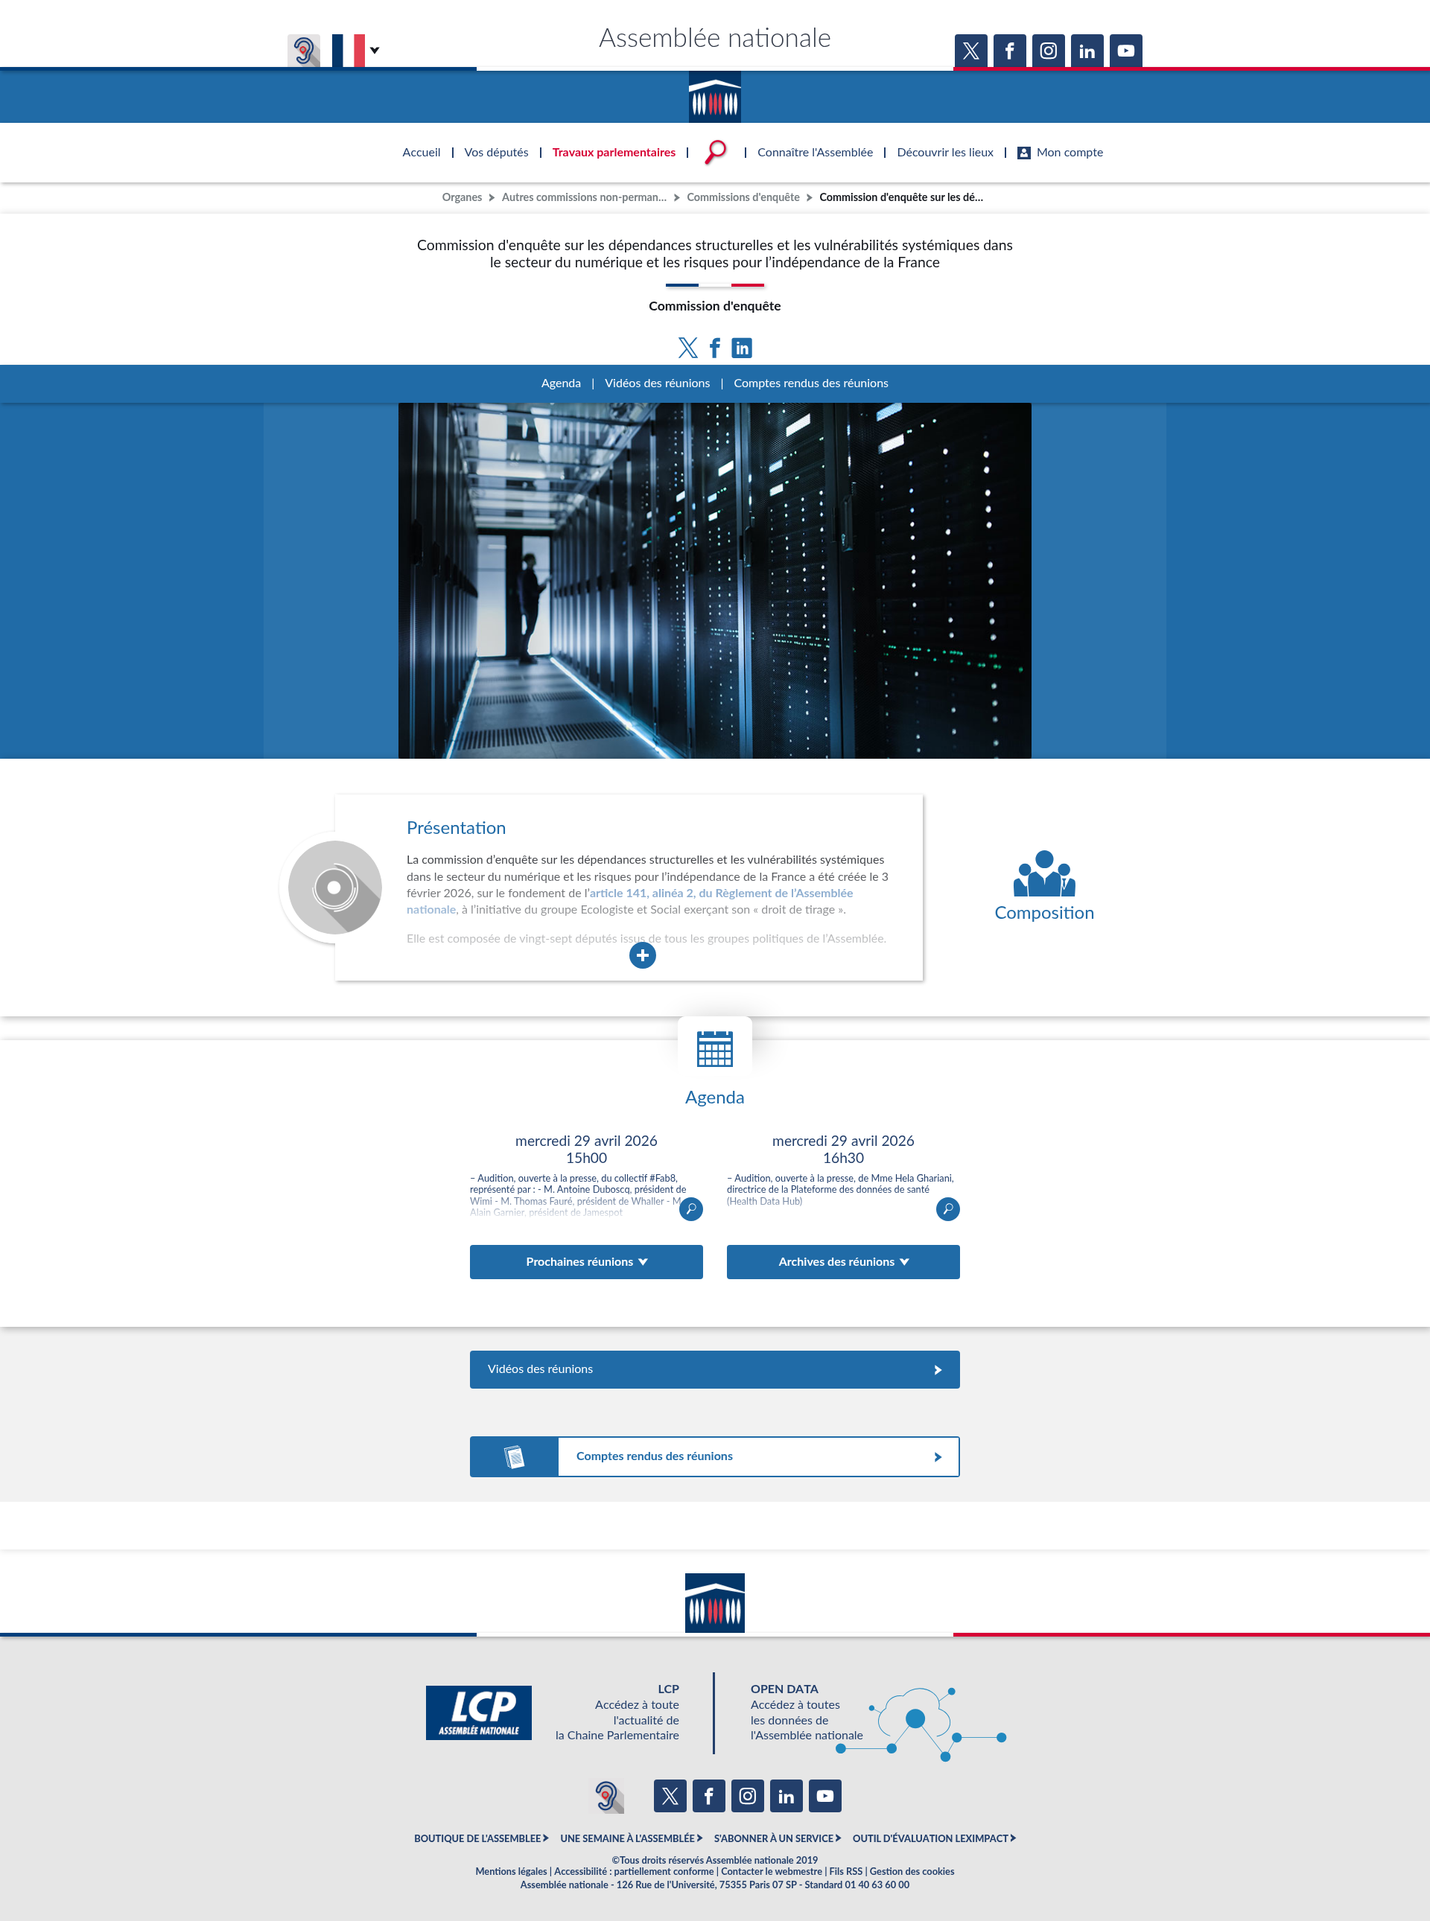Share the page on LinkedIn below the title
This screenshot has height=1921, width=1430.
point(742,348)
